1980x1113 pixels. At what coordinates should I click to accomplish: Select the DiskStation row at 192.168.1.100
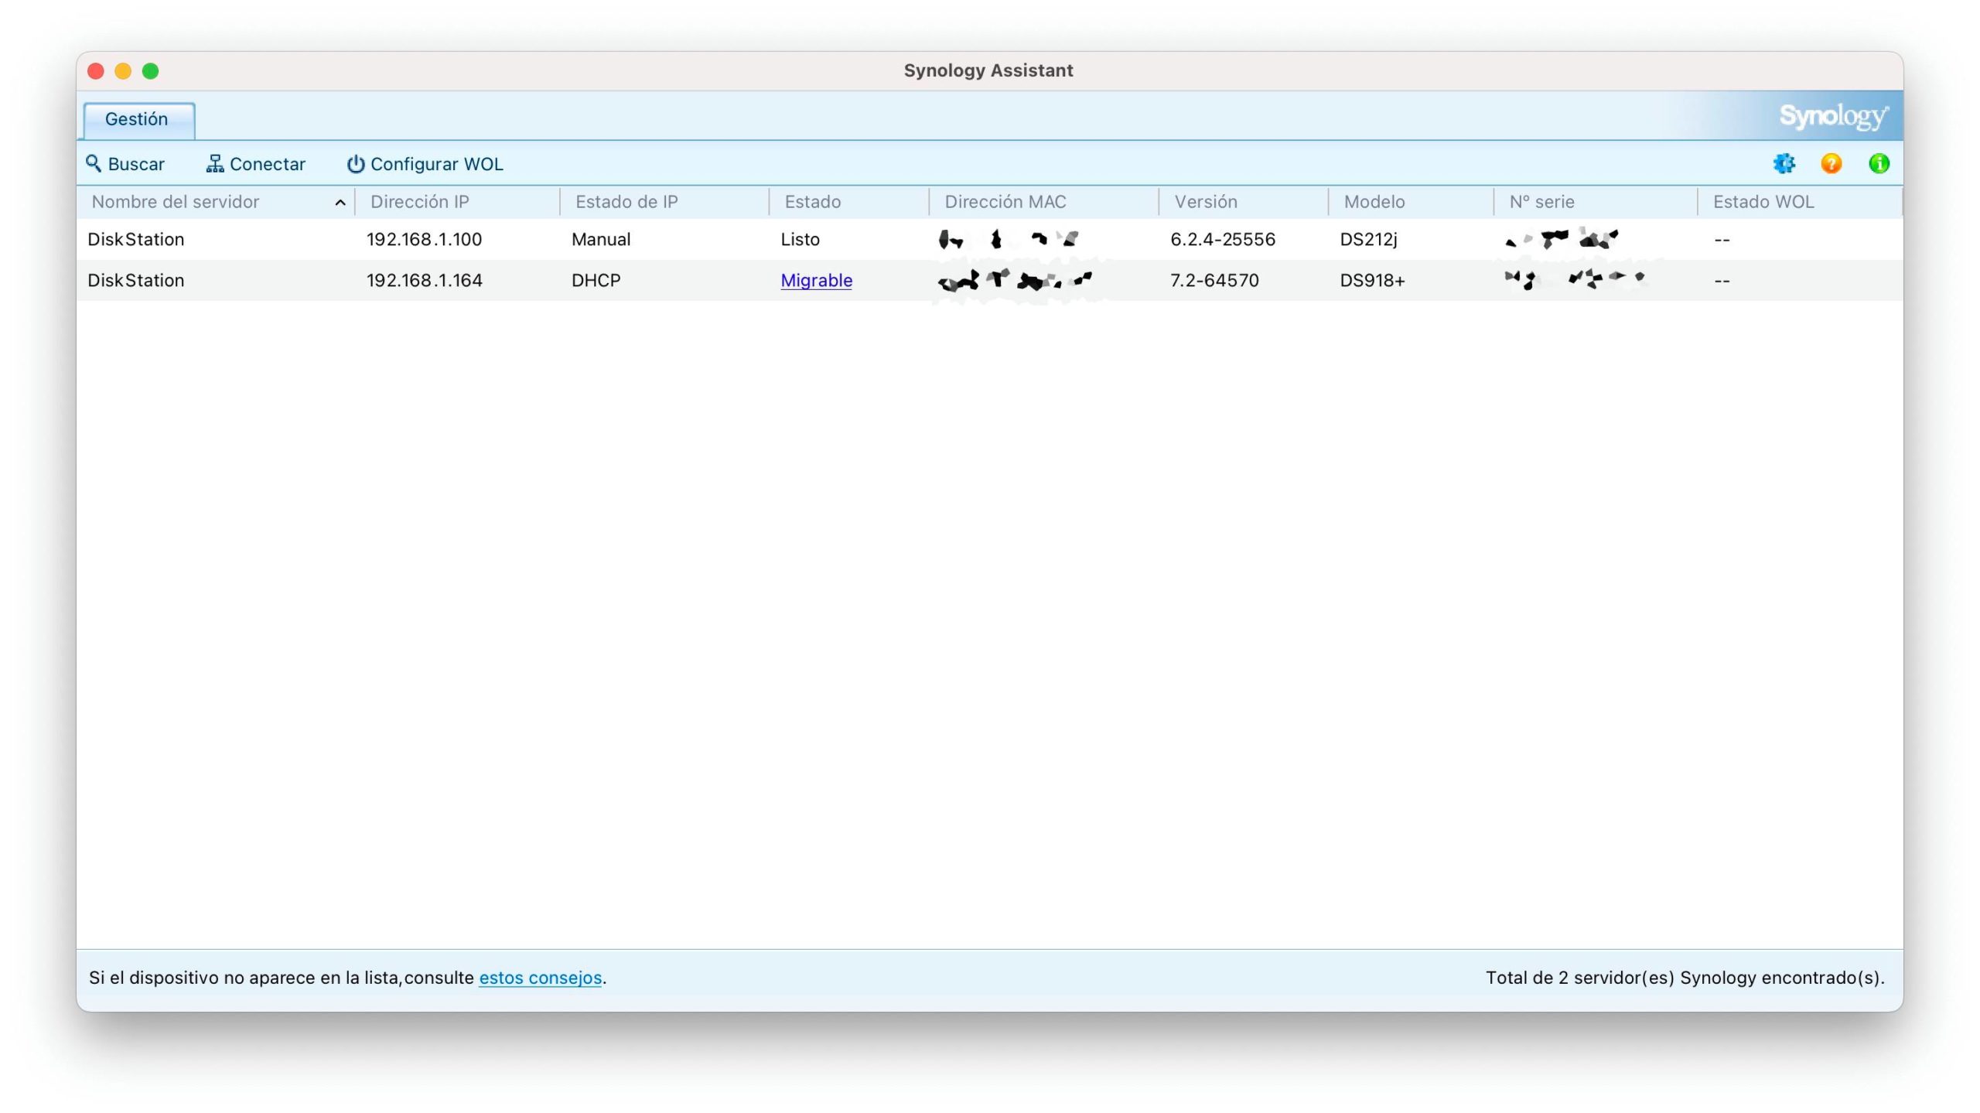[x=424, y=239]
